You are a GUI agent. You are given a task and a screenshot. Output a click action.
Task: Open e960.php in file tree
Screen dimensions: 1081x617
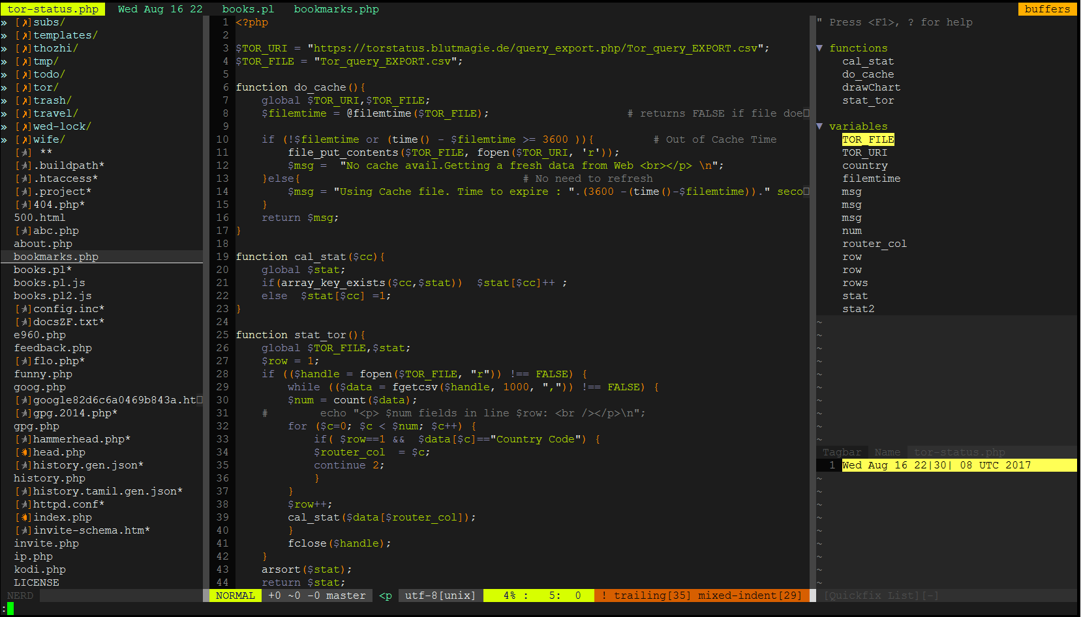coord(40,335)
